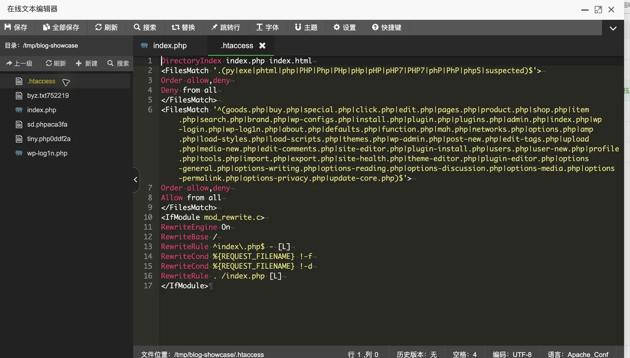630x358 pixels.
Task: Open 跳转行 go-to-line tool
Action: click(x=226, y=27)
